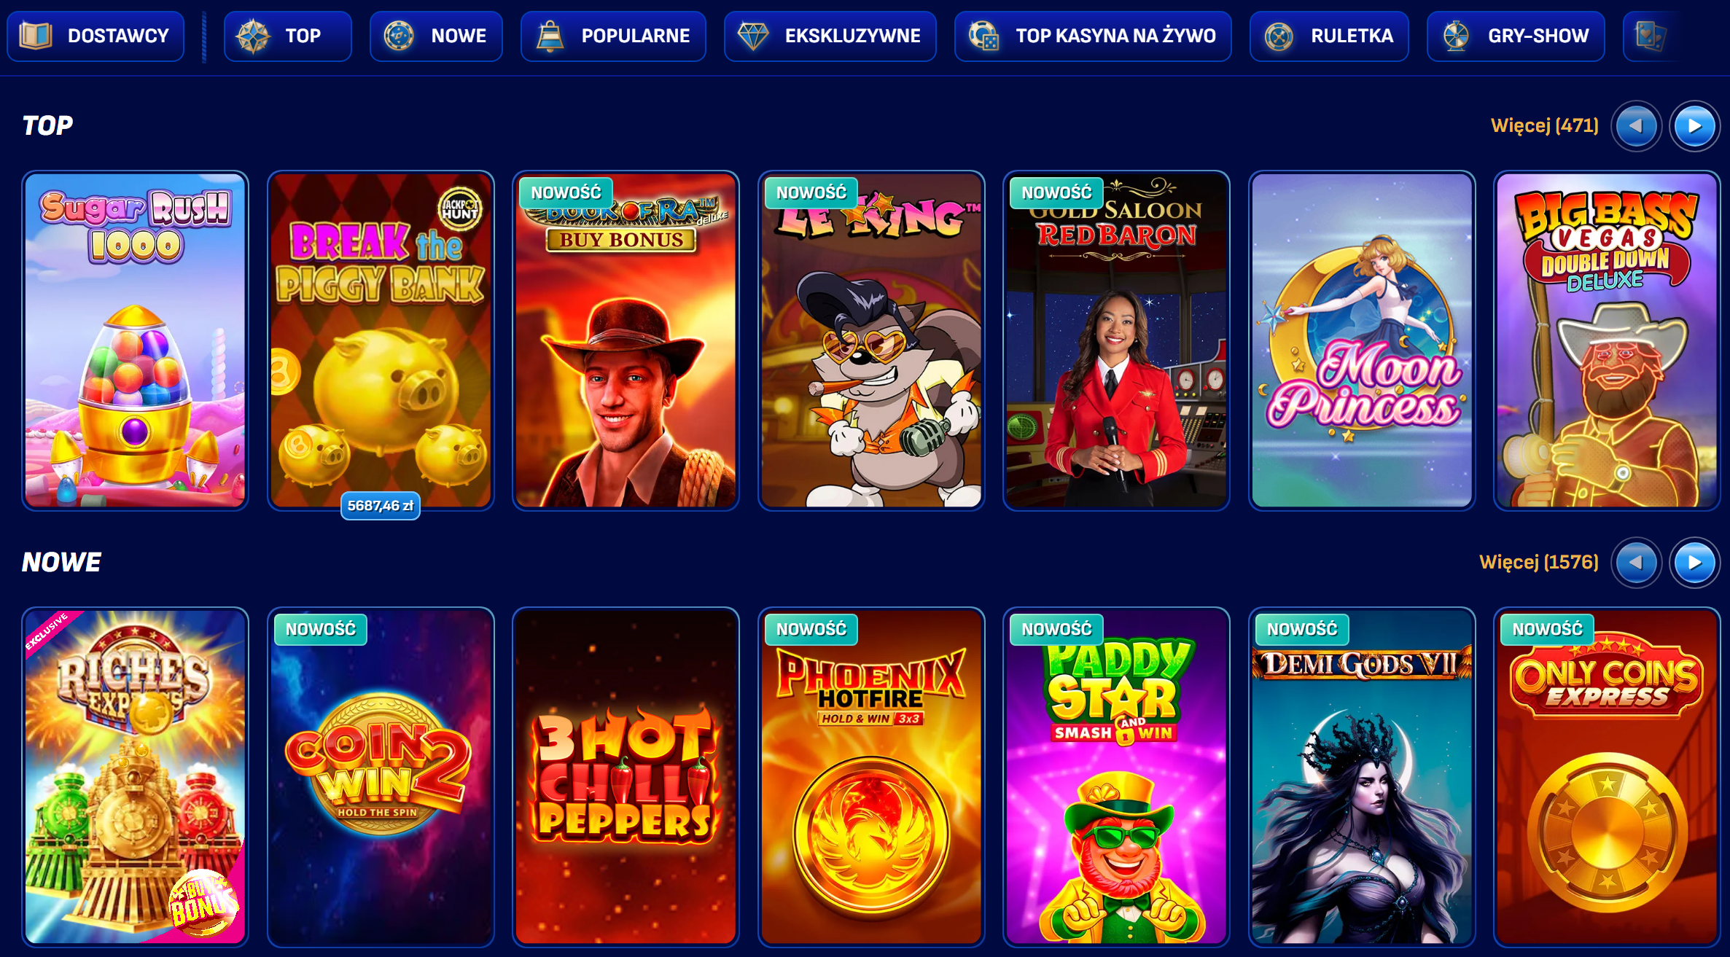This screenshot has width=1730, height=957.
Task: Advance the NOWE carousel to next
Action: point(1694,563)
